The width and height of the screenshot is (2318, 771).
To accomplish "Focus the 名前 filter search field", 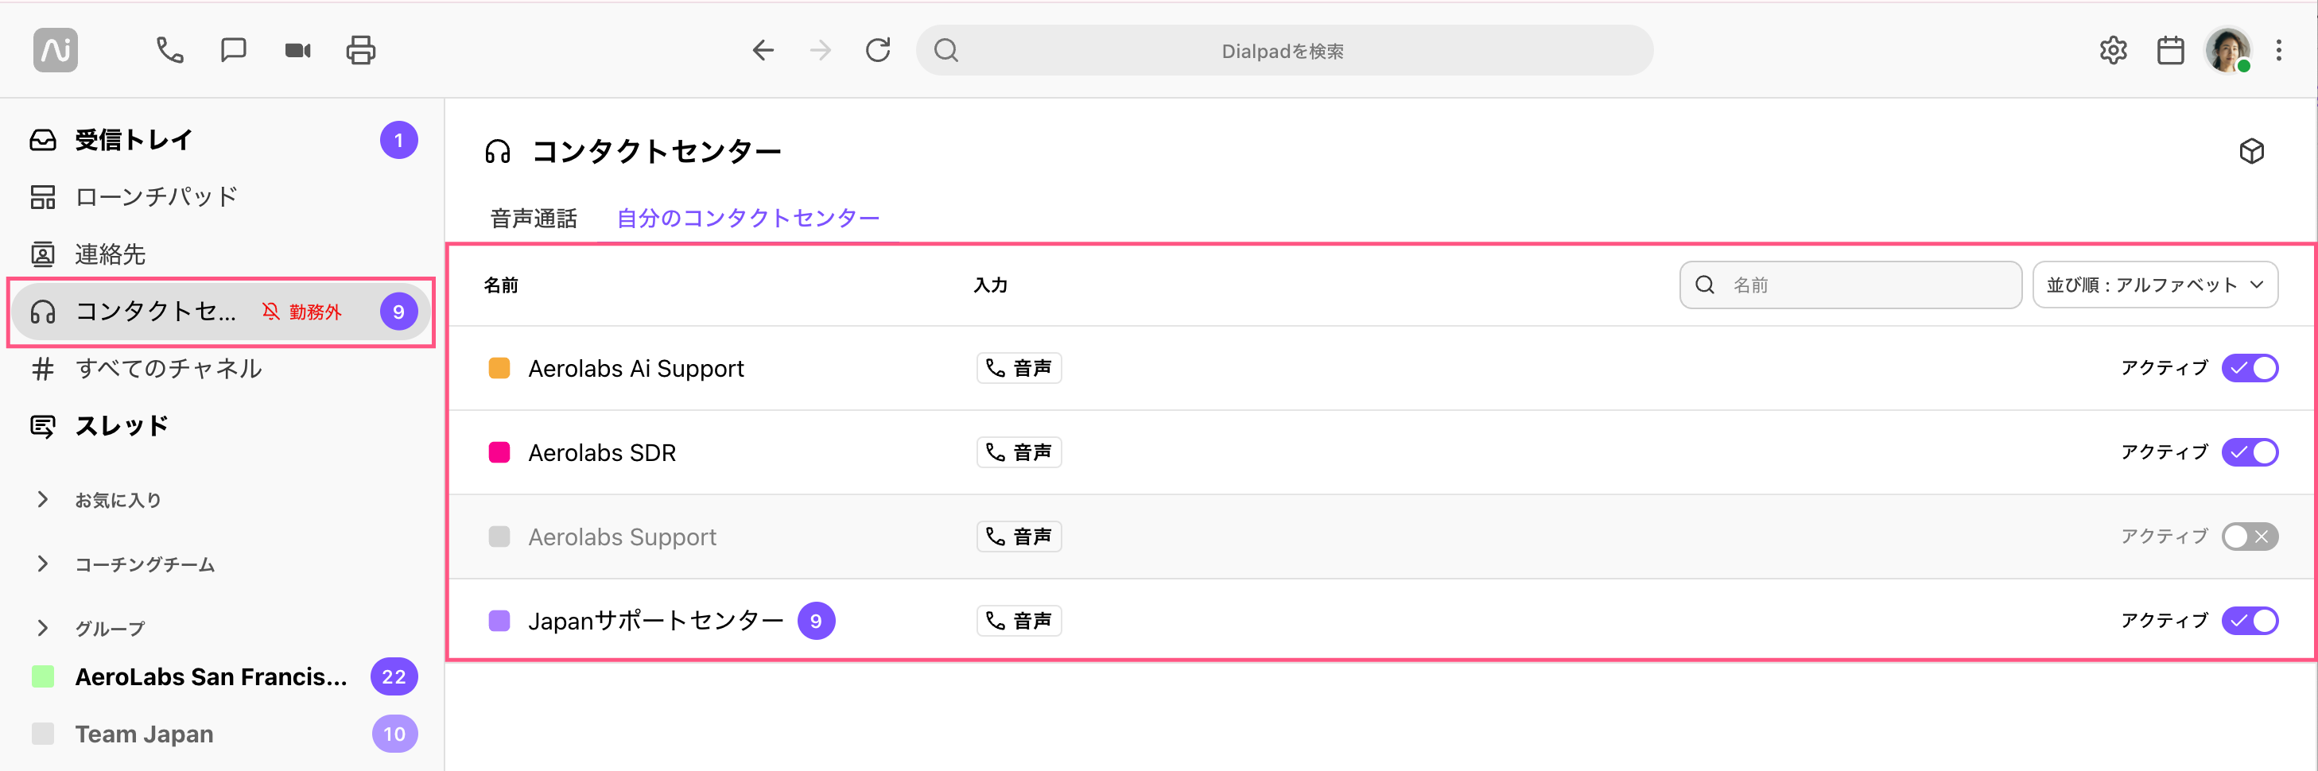I will point(1850,285).
